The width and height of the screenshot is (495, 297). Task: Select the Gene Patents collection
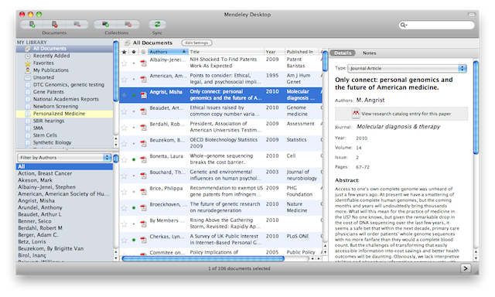tap(64, 92)
